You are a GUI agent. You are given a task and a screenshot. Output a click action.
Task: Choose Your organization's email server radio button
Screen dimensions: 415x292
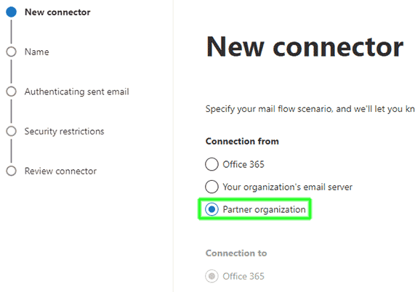(211, 187)
